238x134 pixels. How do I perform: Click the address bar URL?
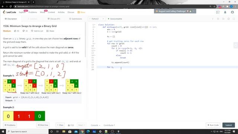coord(43,7)
